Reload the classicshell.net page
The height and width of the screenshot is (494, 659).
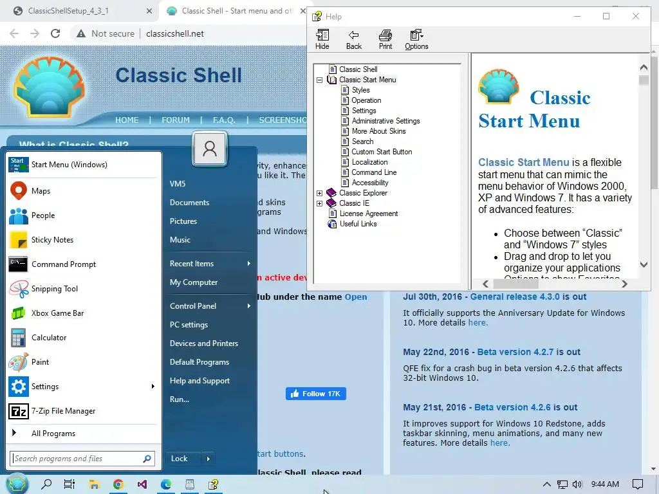(x=55, y=33)
